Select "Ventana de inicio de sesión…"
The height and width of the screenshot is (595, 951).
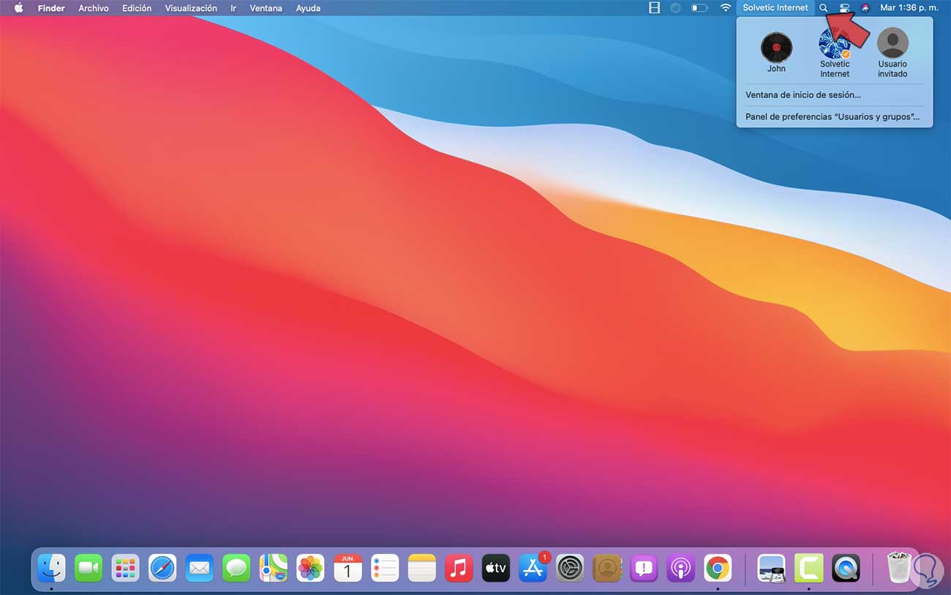click(802, 95)
